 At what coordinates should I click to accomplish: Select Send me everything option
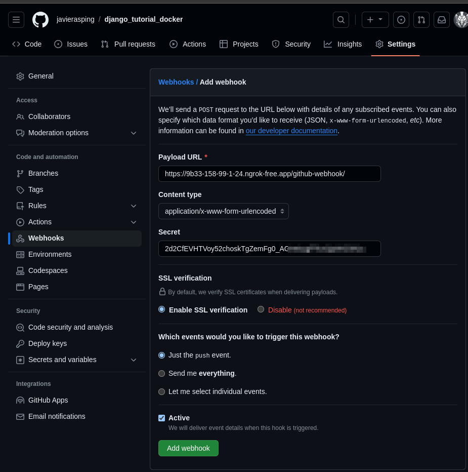[x=162, y=374]
